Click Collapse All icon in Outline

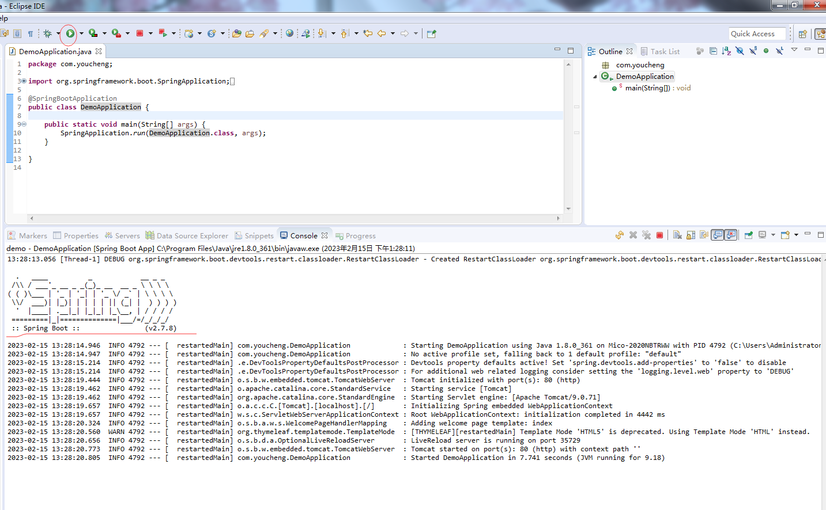point(713,51)
